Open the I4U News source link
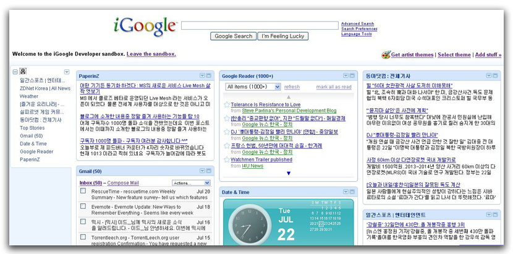Viewport: 513px width, 254px height. (253, 166)
